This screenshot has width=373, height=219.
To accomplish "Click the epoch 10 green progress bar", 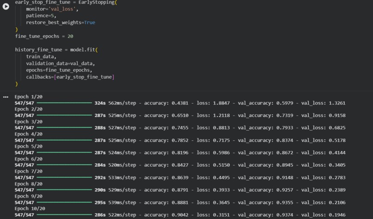I will coord(64,215).
